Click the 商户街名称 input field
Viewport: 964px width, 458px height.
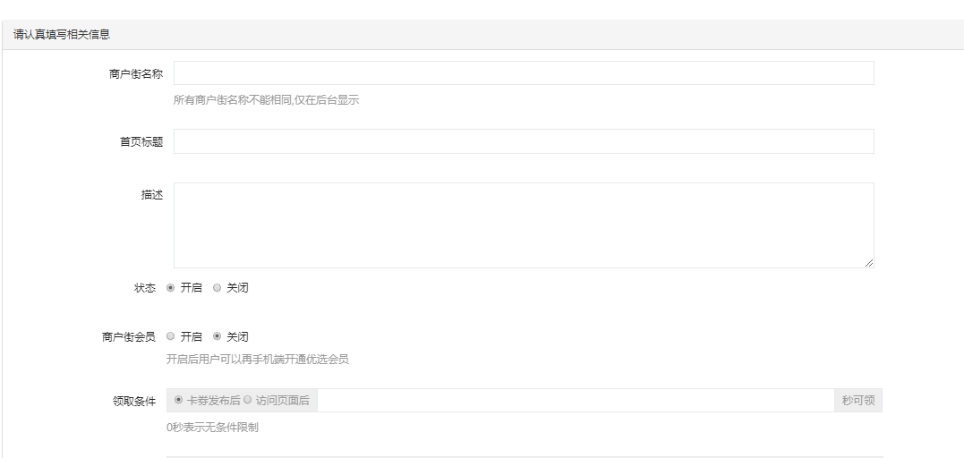pos(524,73)
